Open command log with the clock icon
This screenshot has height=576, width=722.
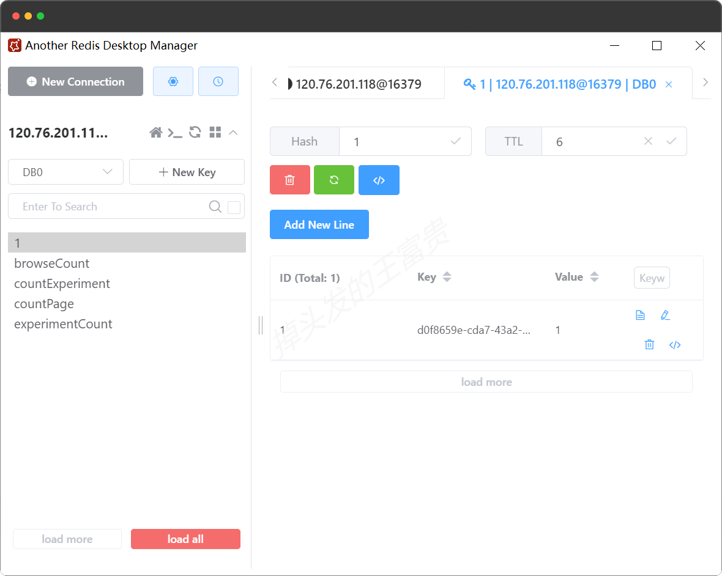click(218, 81)
